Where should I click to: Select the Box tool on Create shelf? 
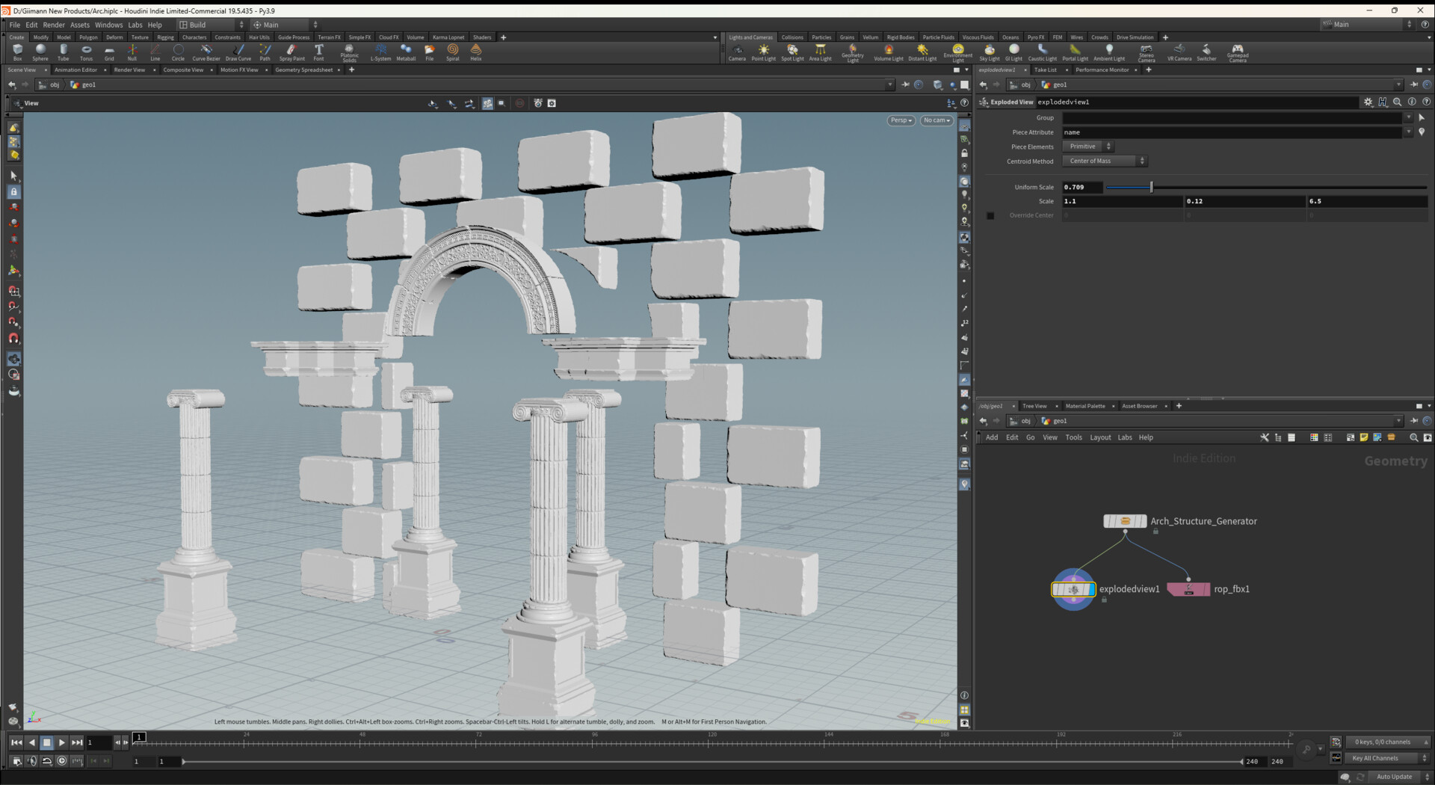tap(18, 52)
